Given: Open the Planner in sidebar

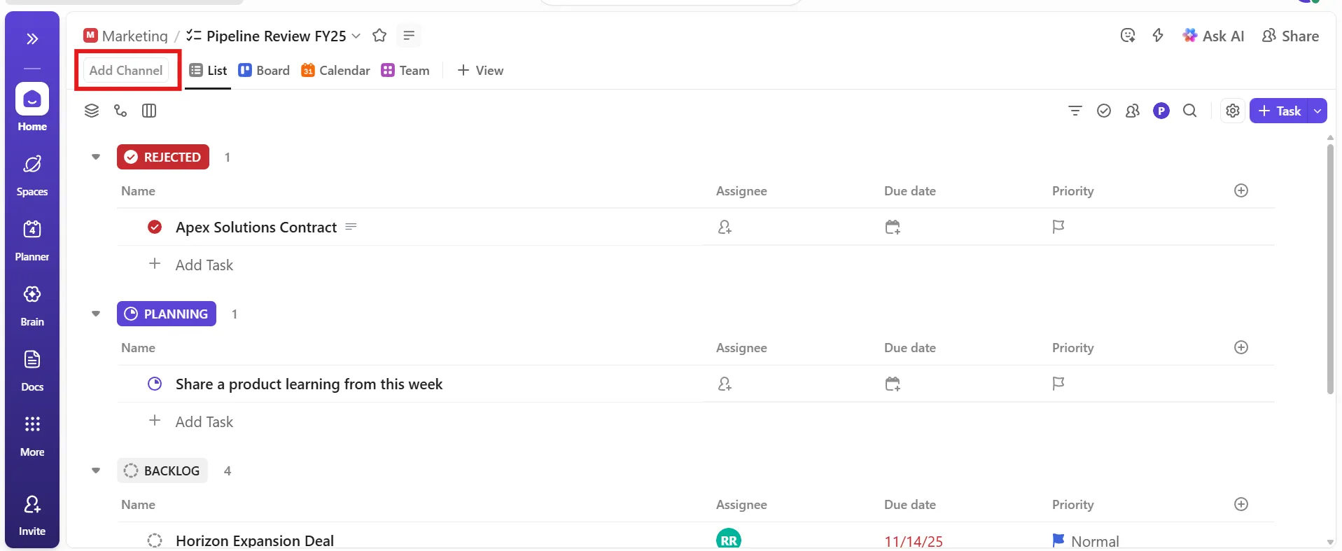Looking at the screenshot, I should [32, 240].
